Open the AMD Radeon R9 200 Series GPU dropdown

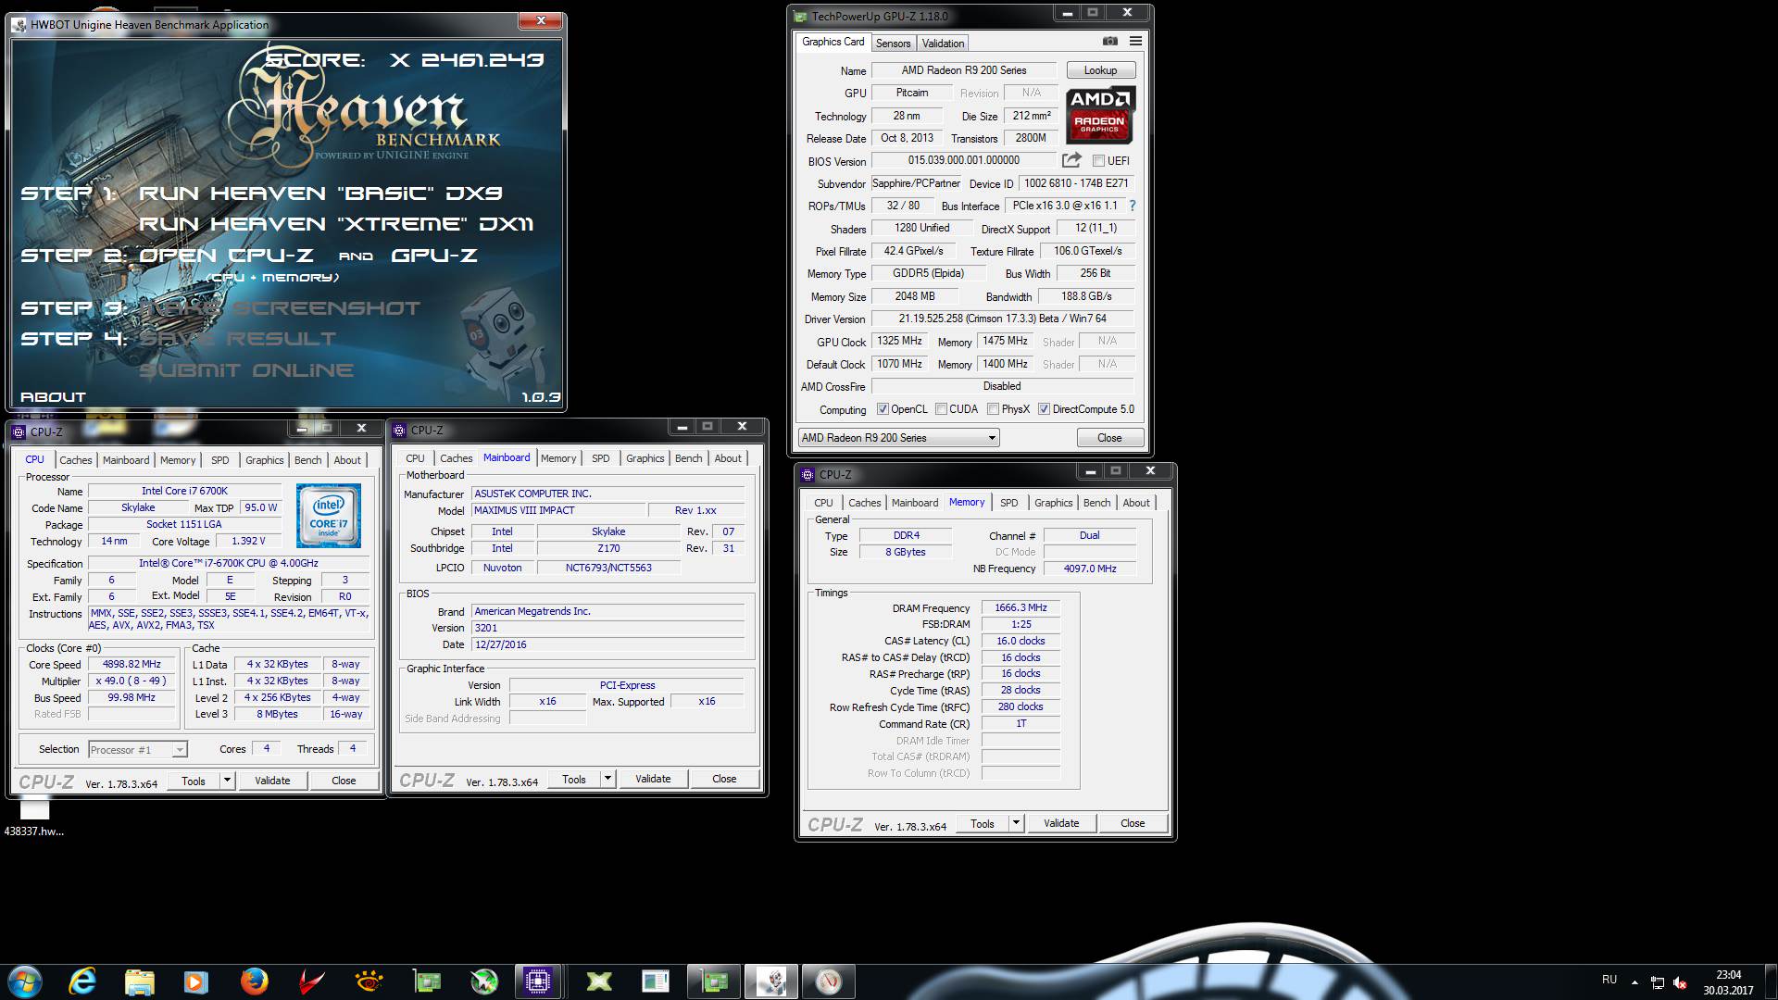click(898, 438)
